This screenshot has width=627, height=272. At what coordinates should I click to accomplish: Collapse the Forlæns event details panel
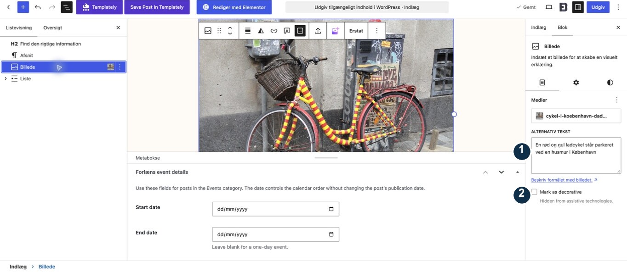[x=518, y=172]
